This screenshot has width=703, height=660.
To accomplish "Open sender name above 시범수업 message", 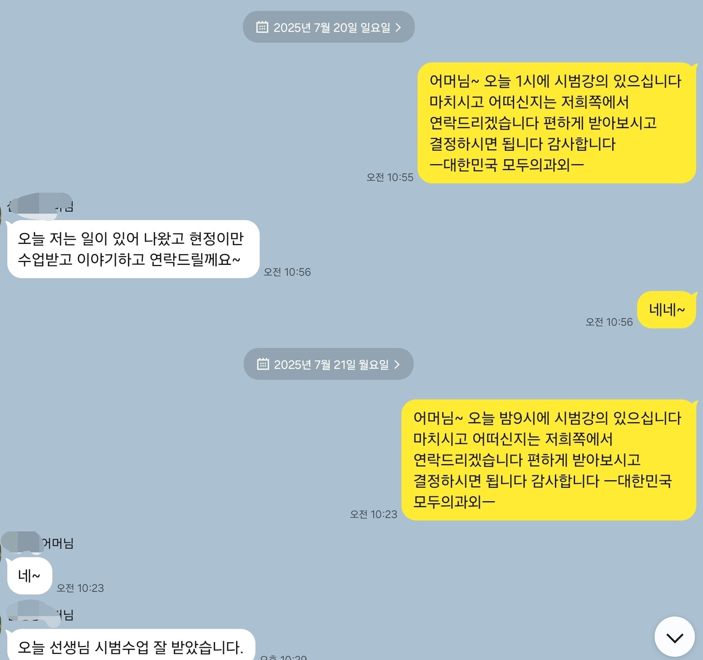I will pyautogui.click(x=40, y=614).
